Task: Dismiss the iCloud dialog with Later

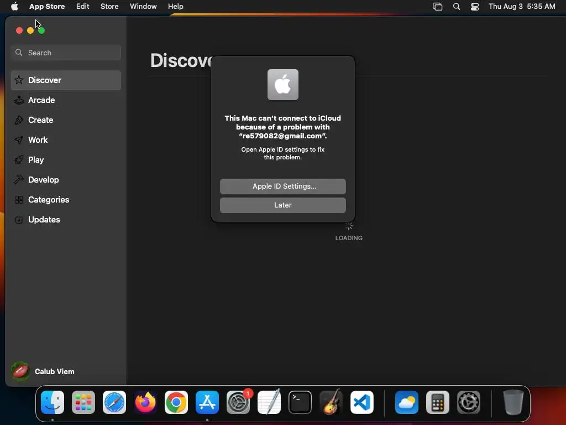Action: [282, 205]
